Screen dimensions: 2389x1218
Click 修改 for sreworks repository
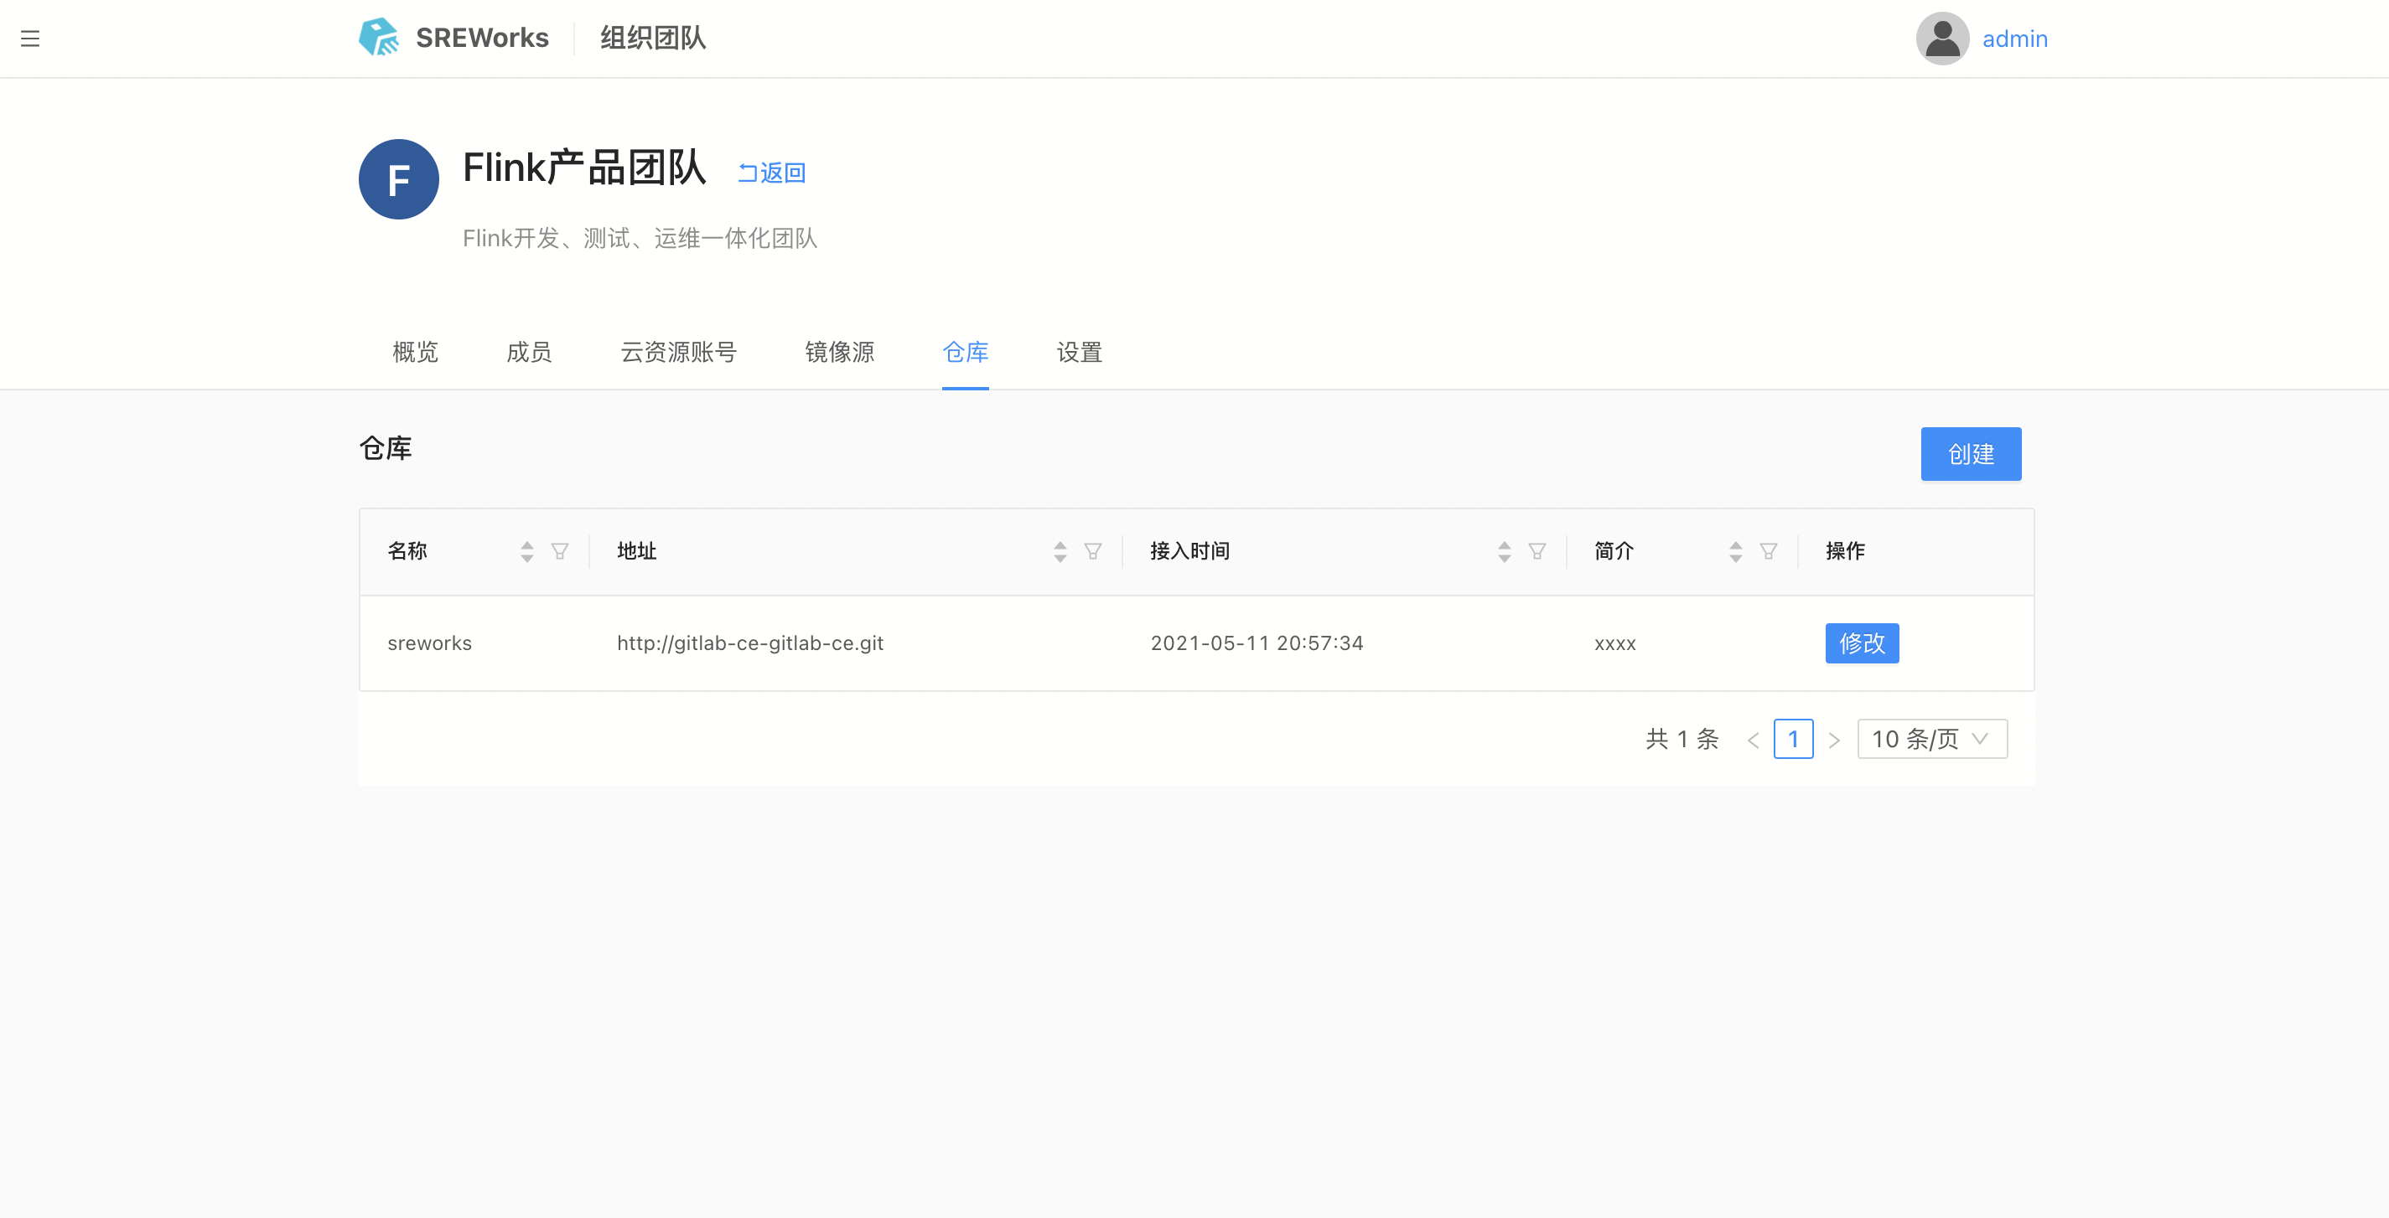(x=1861, y=643)
